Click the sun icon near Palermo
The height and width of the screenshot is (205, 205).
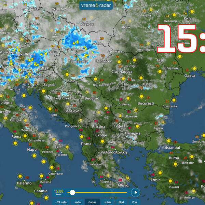20,176
